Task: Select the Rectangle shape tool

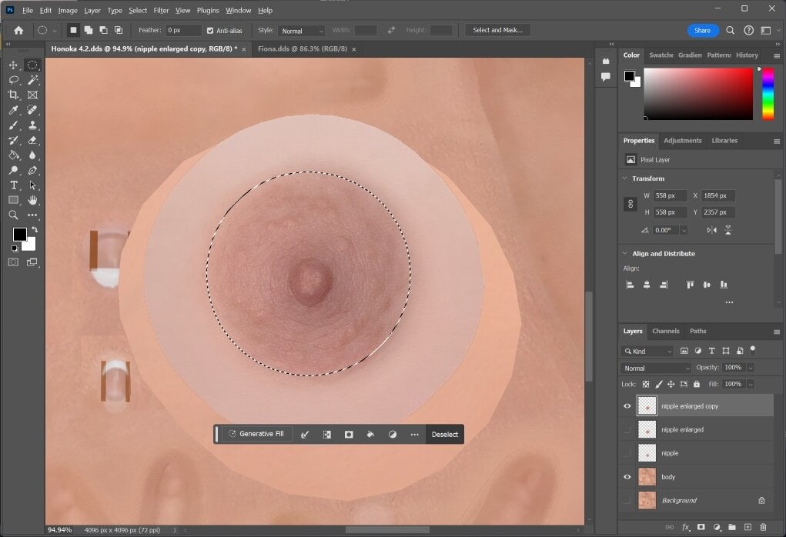Action: click(x=14, y=200)
